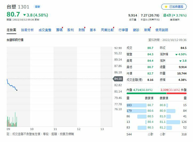Switch to the 新聞 tab
Viewport: 193px width, 142px height.
click(x=147, y=30)
